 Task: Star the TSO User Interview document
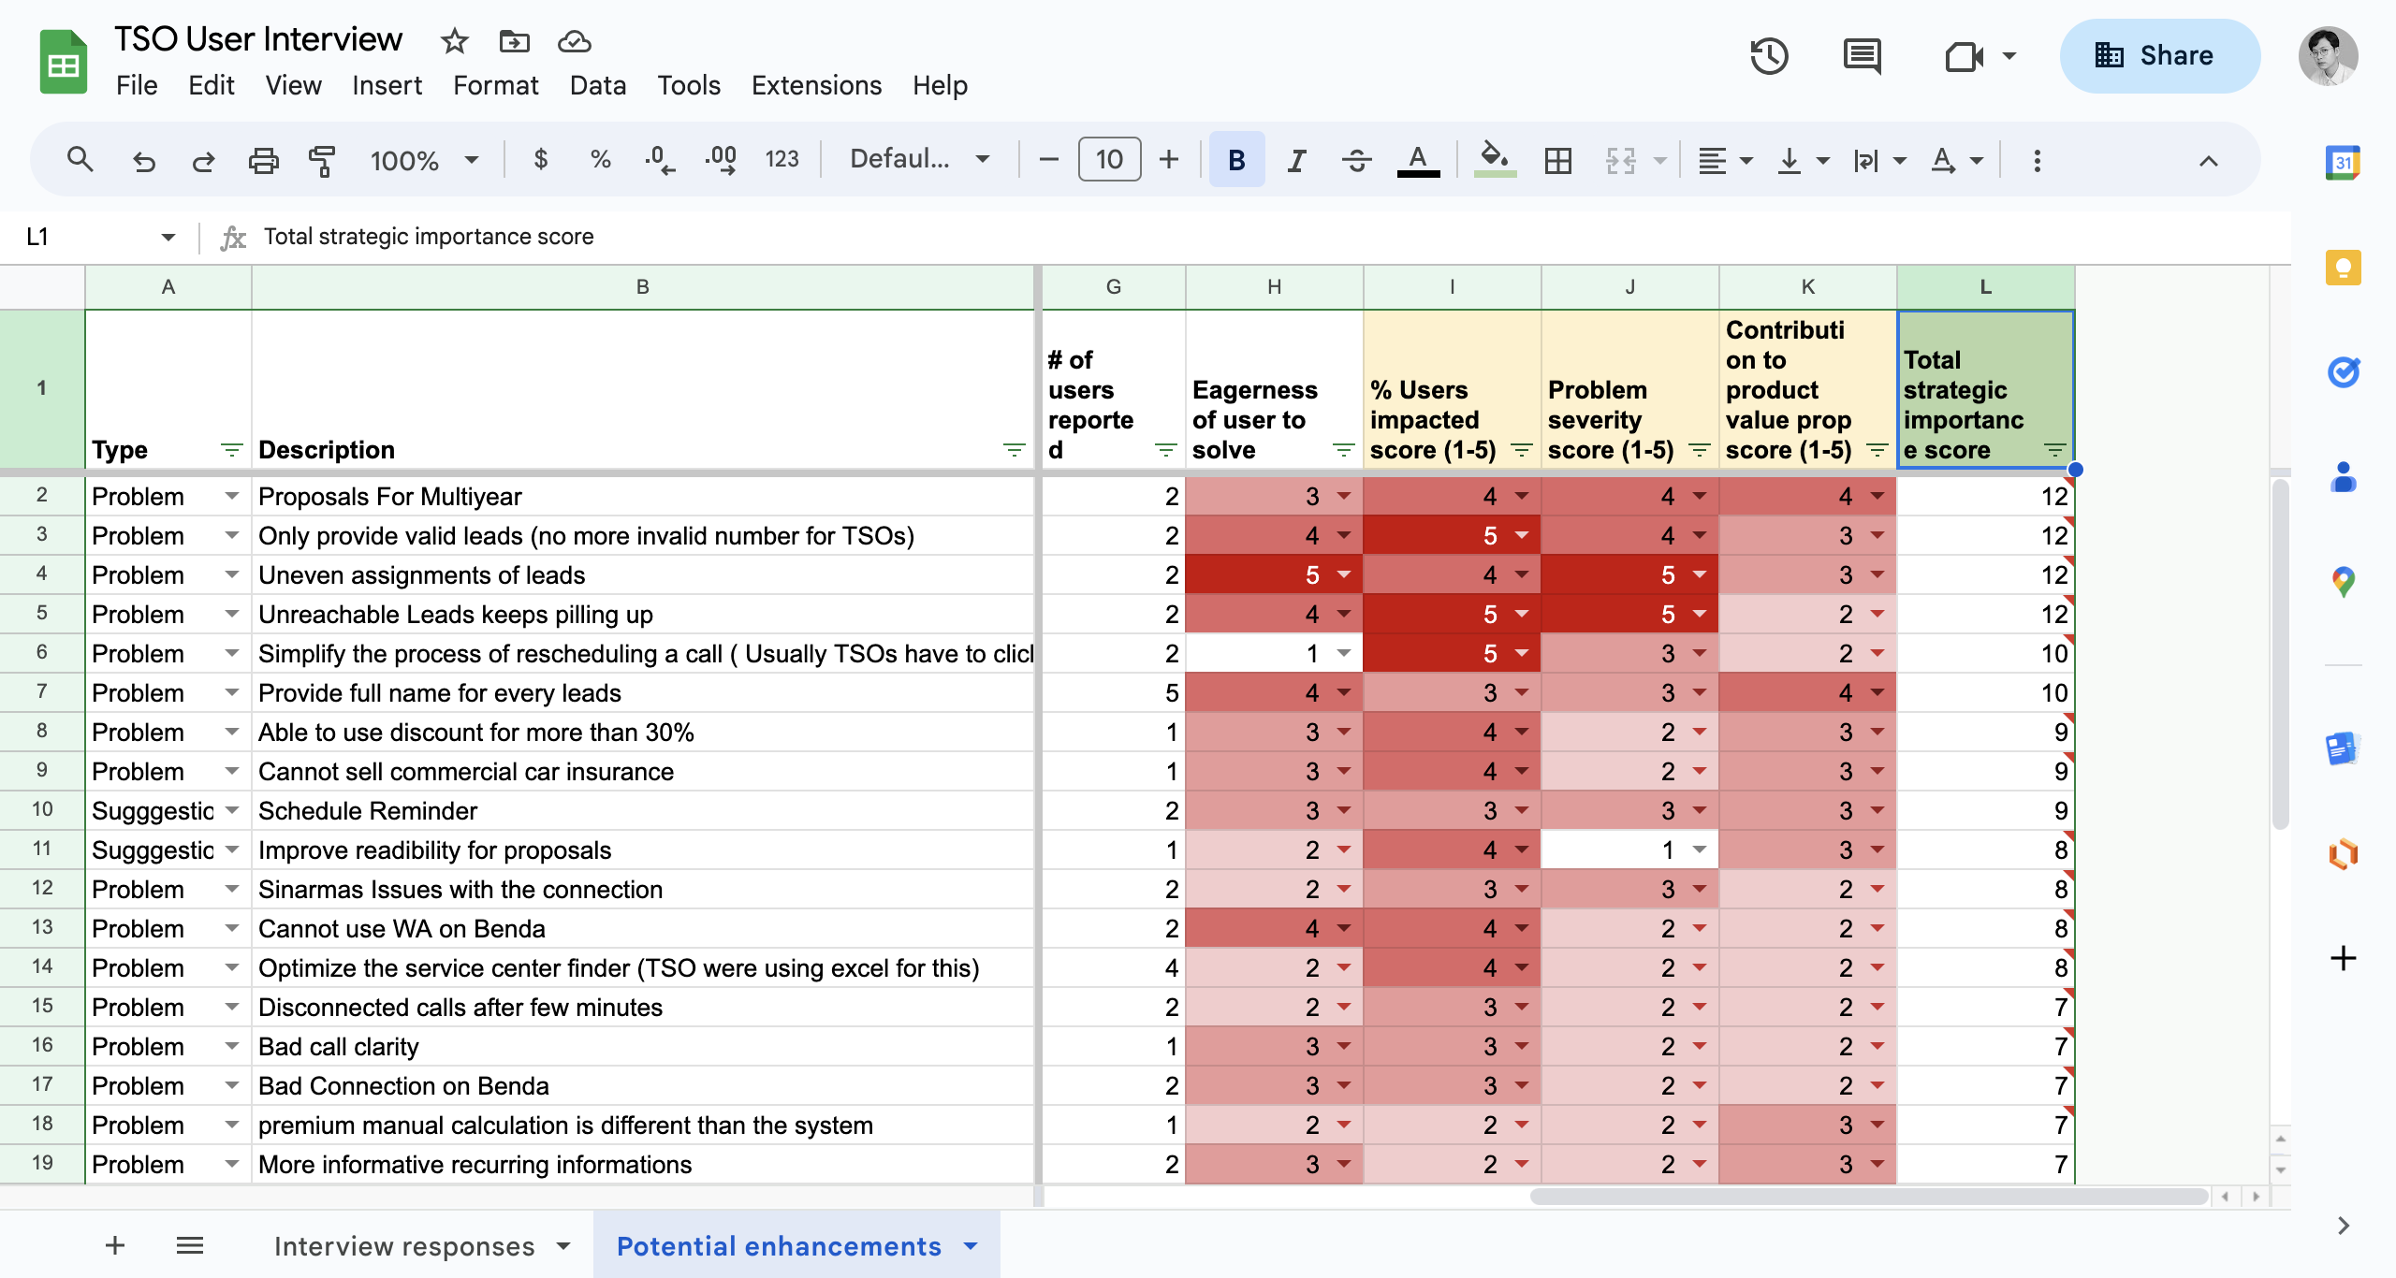point(455,41)
